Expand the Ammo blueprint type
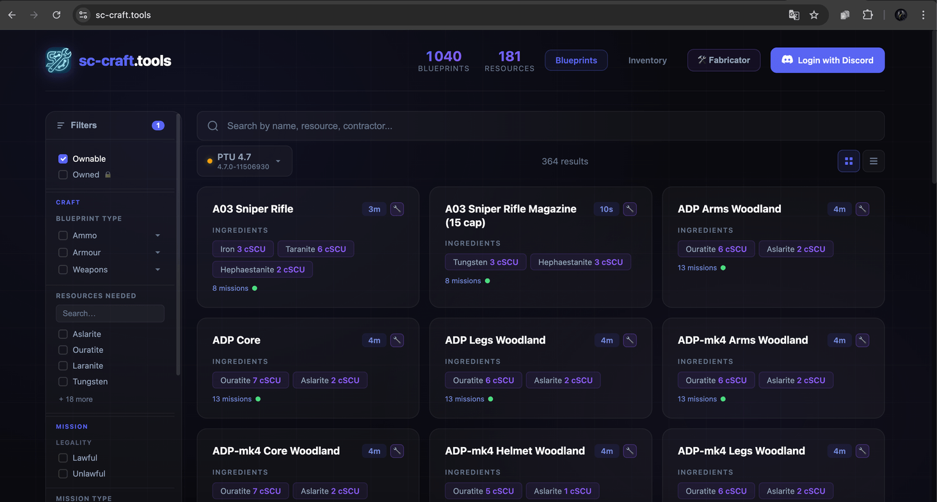Image resolution: width=937 pixels, height=502 pixels. tap(157, 235)
